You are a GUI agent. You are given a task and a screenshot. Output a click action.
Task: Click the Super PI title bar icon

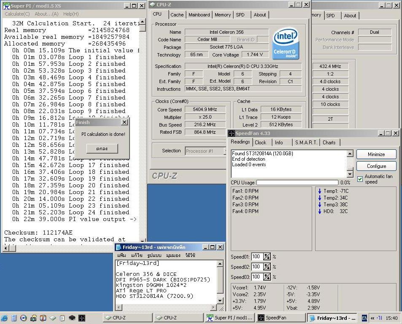[6, 6]
